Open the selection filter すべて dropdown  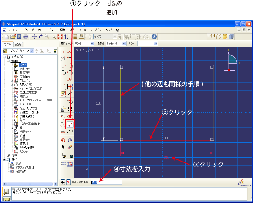click(105, 37)
